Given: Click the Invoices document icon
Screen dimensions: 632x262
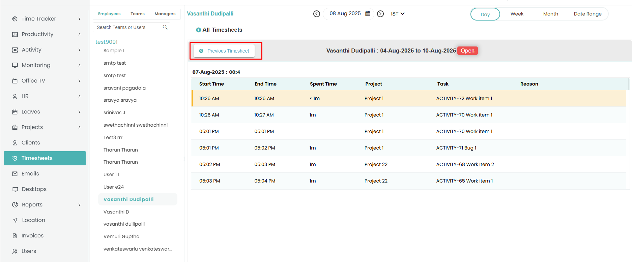Looking at the screenshot, I should [x=15, y=236].
